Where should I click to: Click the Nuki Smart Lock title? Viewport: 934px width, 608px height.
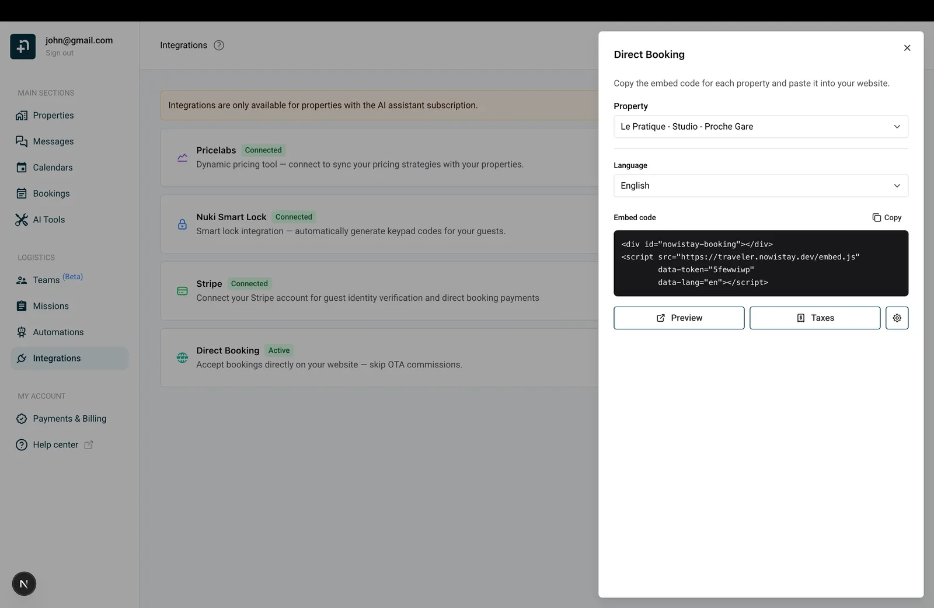click(231, 217)
